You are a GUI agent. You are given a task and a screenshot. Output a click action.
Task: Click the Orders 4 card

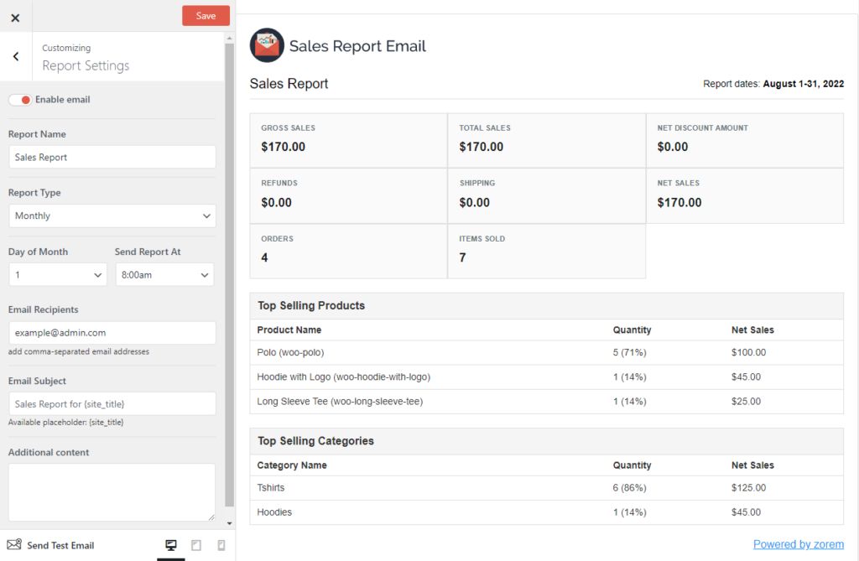(348, 251)
